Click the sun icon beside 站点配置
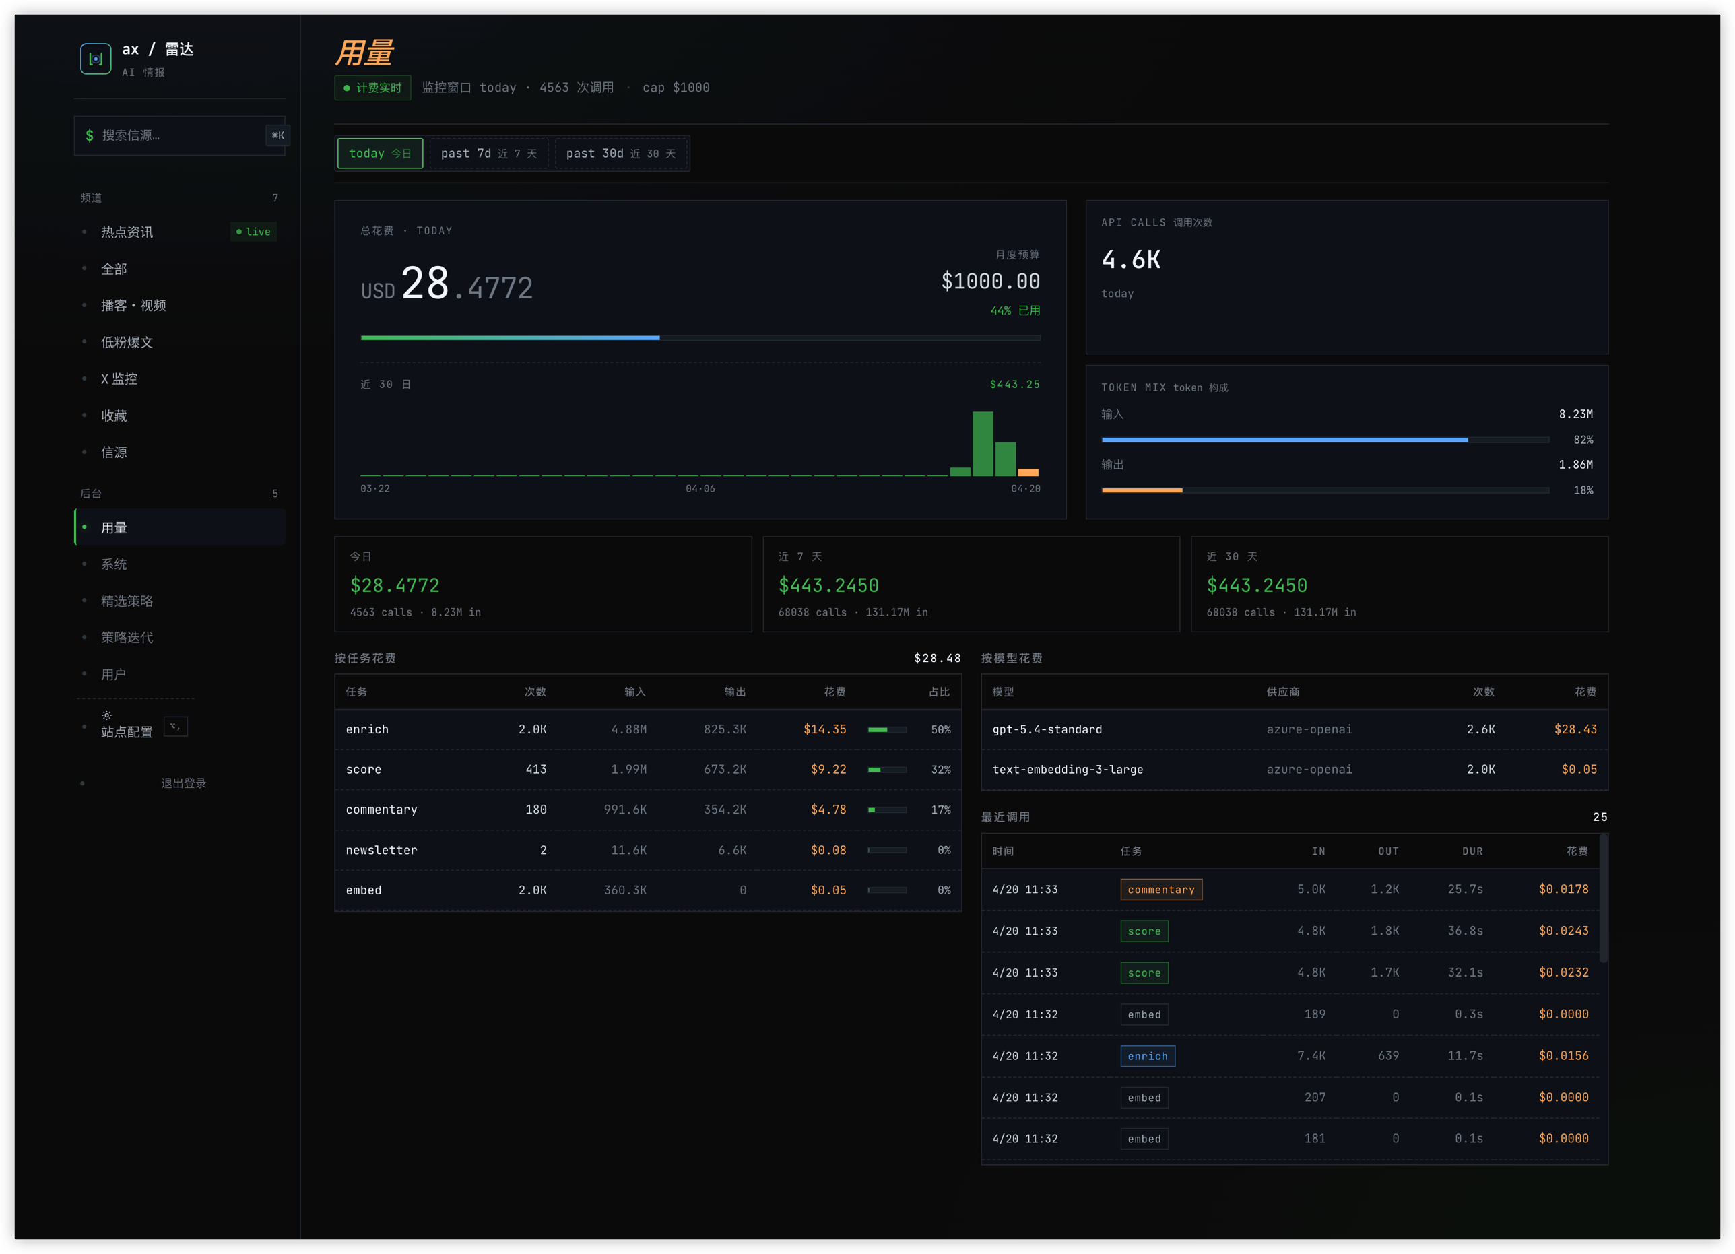The width and height of the screenshot is (1735, 1254). pos(107,715)
